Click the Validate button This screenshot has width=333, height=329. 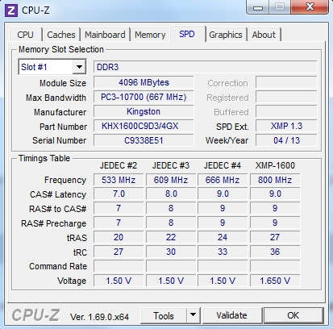pos(231,315)
